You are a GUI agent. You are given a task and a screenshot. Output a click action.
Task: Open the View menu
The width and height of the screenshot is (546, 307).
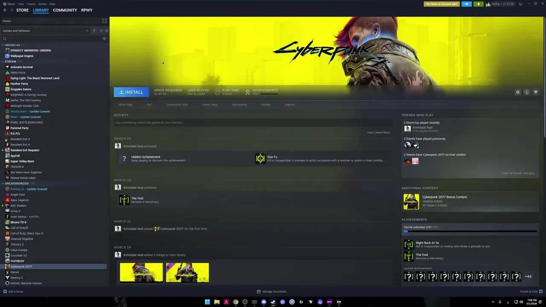(x=21, y=4)
